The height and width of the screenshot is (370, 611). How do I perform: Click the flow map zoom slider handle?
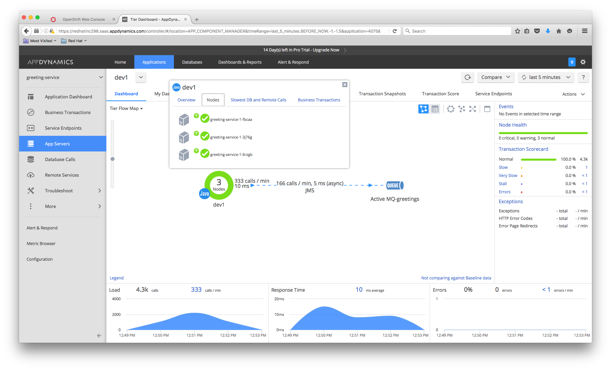pos(113,159)
